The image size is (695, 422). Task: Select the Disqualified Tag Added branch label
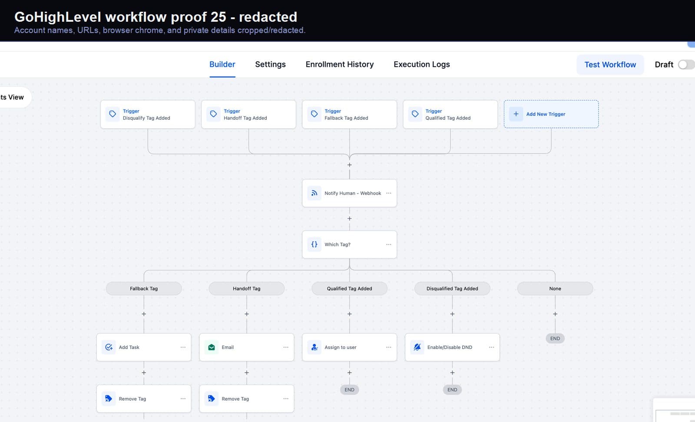pos(452,289)
